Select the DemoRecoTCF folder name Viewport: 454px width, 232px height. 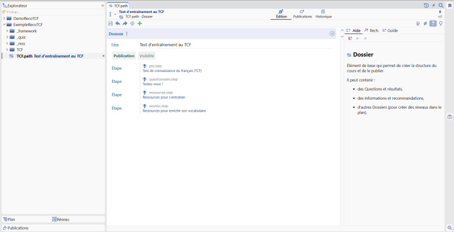point(26,18)
